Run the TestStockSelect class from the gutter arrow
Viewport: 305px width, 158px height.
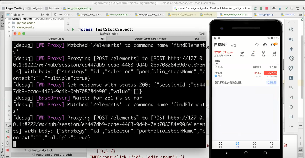click(73, 29)
